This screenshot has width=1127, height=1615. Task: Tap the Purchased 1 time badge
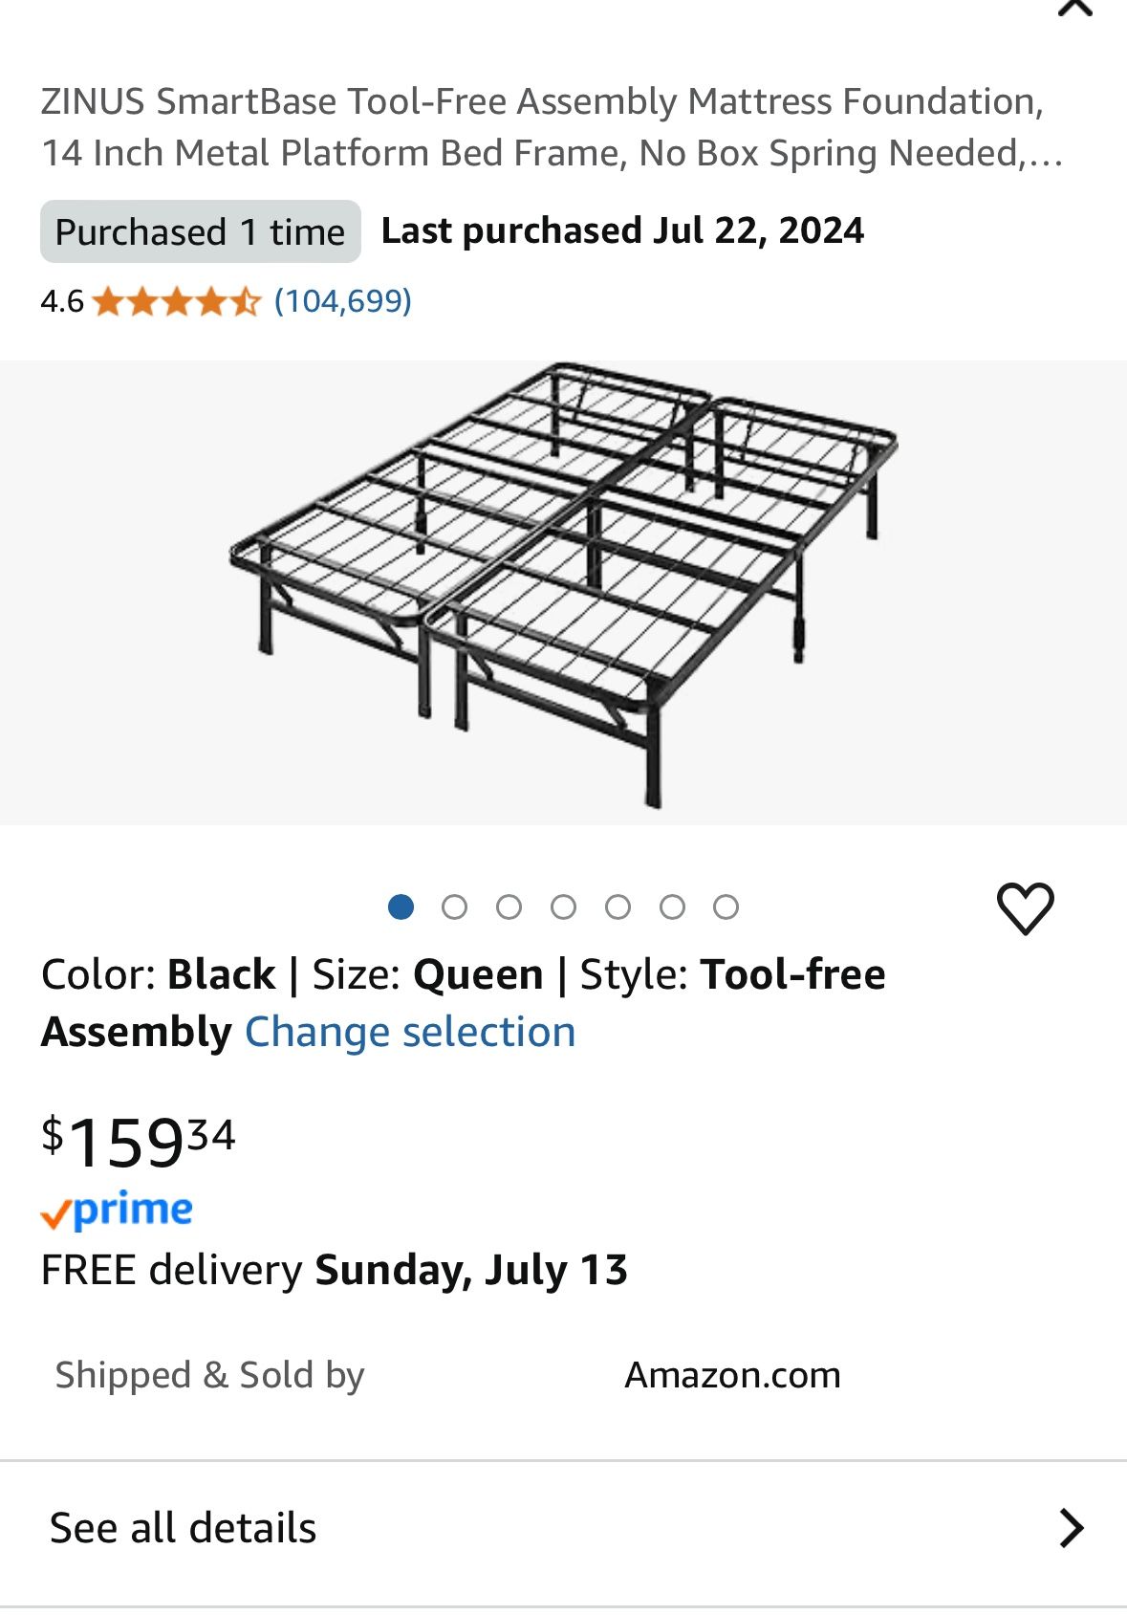pyautogui.click(x=200, y=231)
